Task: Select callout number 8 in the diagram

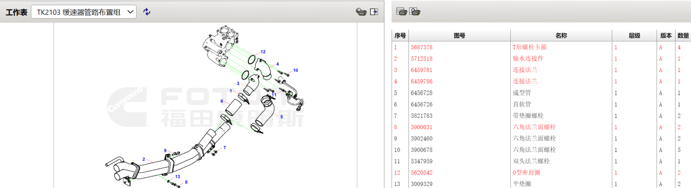Action: (186, 182)
